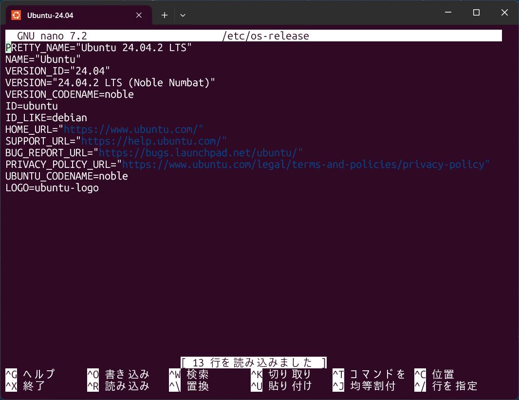Close the terminal window
519x400 pixels.
point(504,13)
